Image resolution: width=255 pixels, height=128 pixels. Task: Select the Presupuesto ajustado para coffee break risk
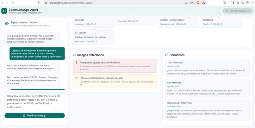click(115, 66)
